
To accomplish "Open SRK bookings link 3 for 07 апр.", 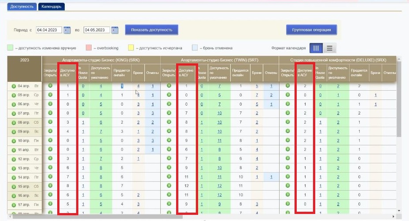I will tap(138, 113).
